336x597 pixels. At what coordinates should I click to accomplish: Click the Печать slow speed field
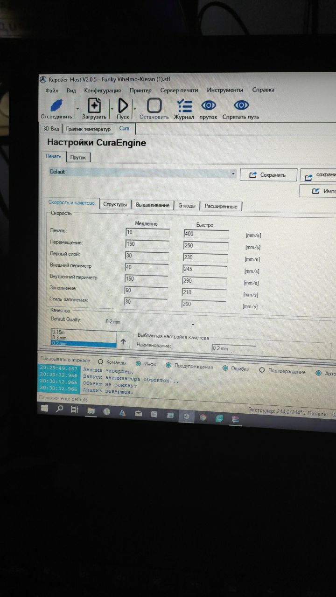pos(147,232)
